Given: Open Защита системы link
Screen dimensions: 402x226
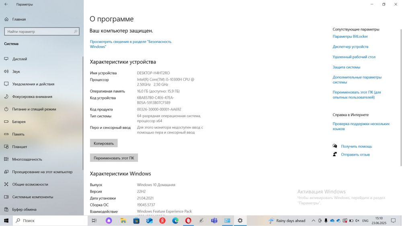Looking at the screenshot, I should 347,67.
